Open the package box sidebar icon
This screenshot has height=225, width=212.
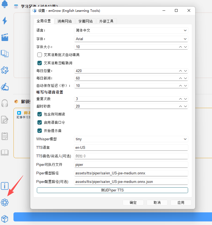click(5, 219)
